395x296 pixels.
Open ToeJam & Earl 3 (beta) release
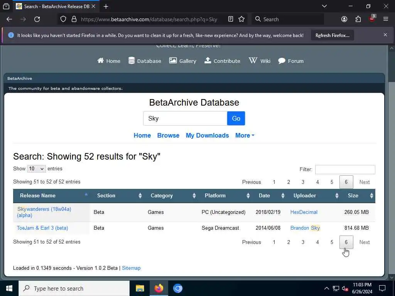tap(42, 228)
